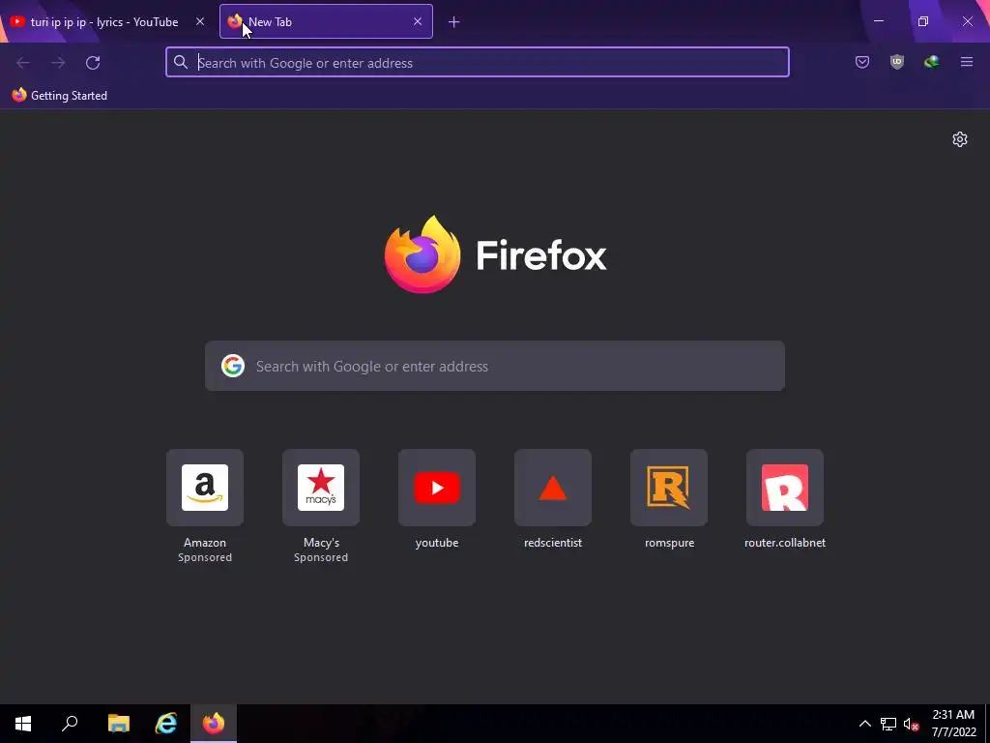Image resolution: width=990 pixels, height=743 pixels.
Task: Launch Internet Explorer from the taskbar
Action: pyautogui.click(x=166, y=724)
